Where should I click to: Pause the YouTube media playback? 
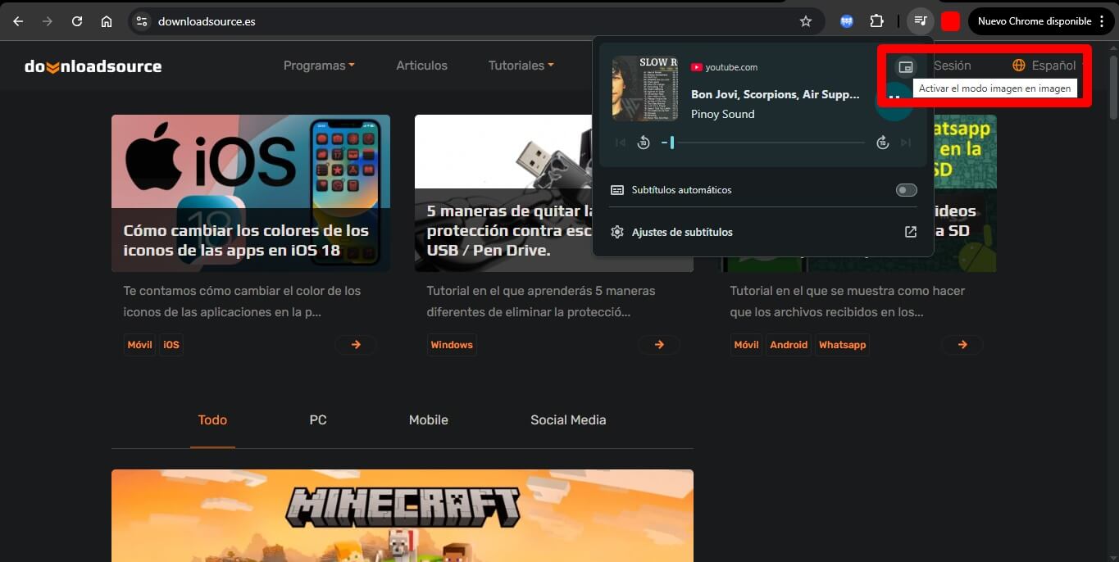(x=894, y=100)
